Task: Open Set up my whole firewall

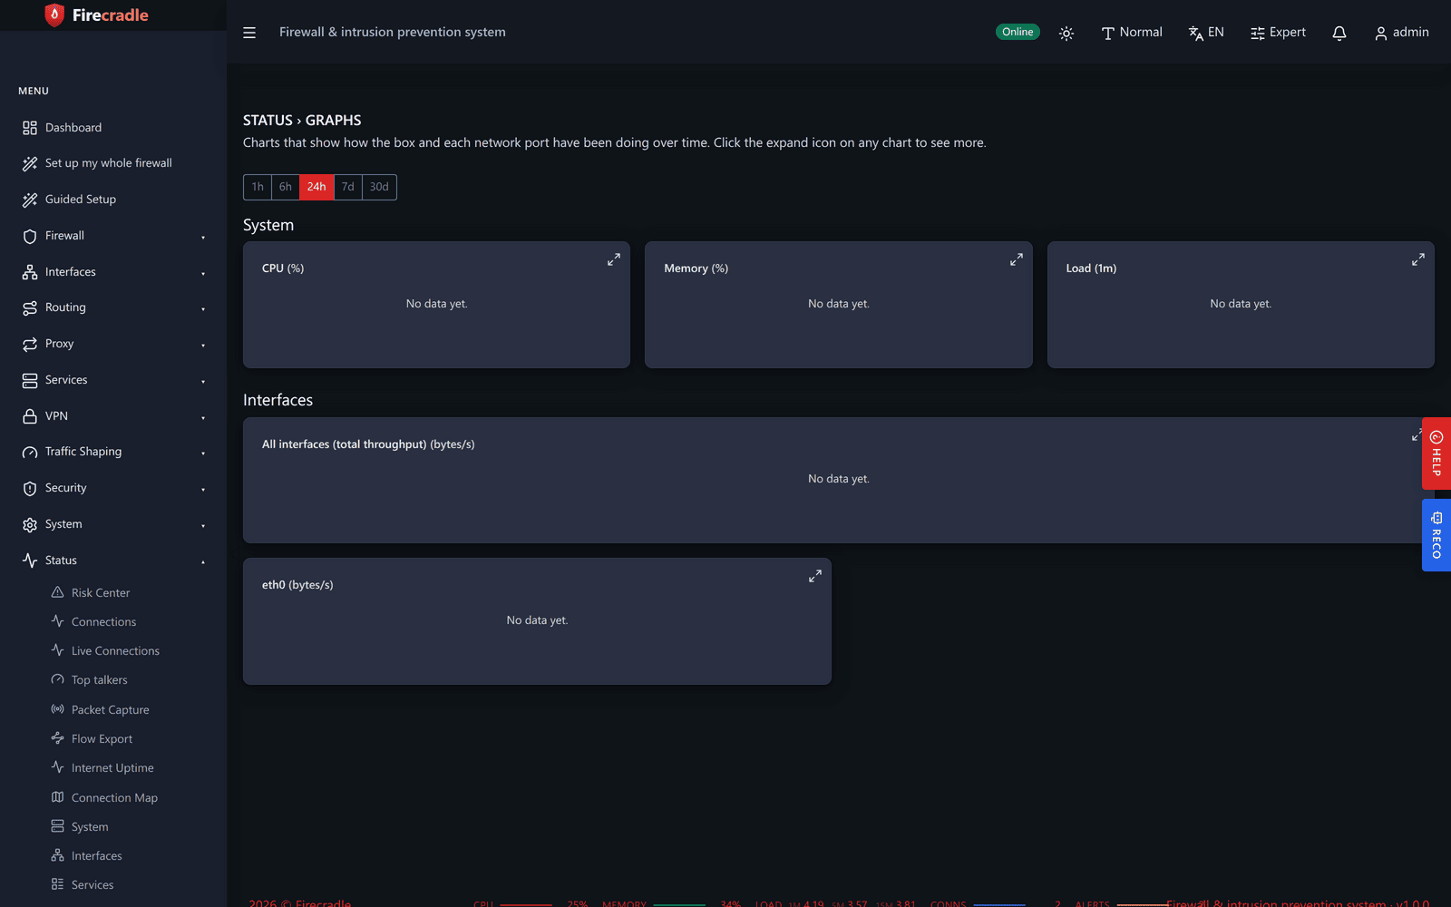Action: 113,163
